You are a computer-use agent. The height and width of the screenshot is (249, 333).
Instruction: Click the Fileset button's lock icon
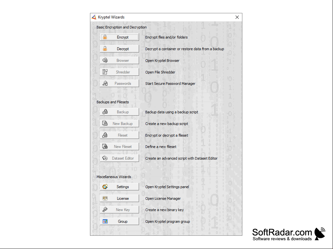pos(105,135)
